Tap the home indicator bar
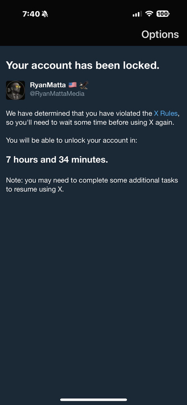Image resolution: width=187 pixels, height=405 pixels. pos(93,400)
